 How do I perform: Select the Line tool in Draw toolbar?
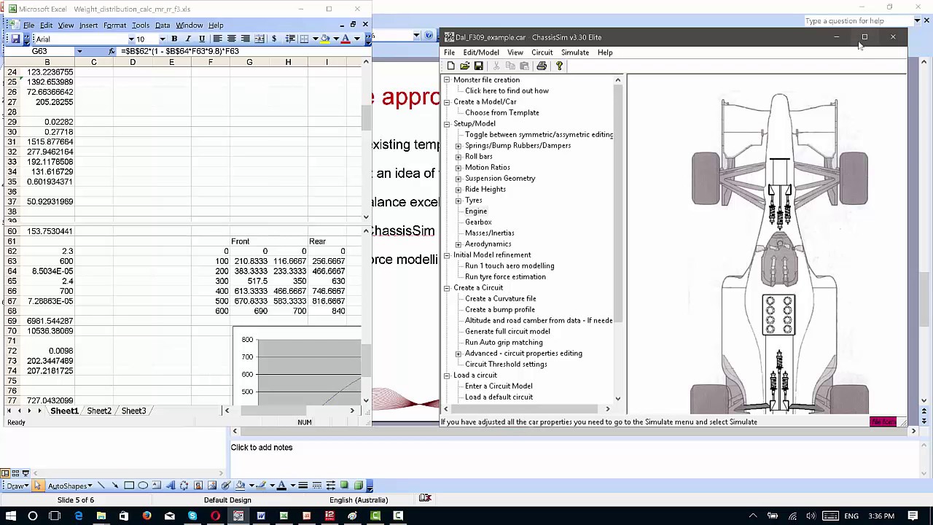[101, 486]
